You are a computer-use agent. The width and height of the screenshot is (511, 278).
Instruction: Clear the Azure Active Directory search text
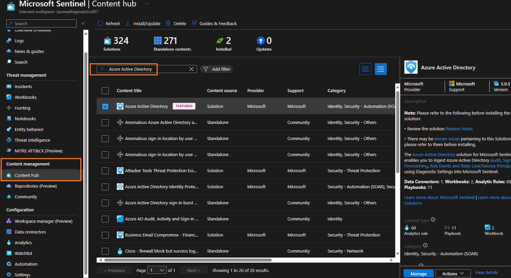point(191,69)
